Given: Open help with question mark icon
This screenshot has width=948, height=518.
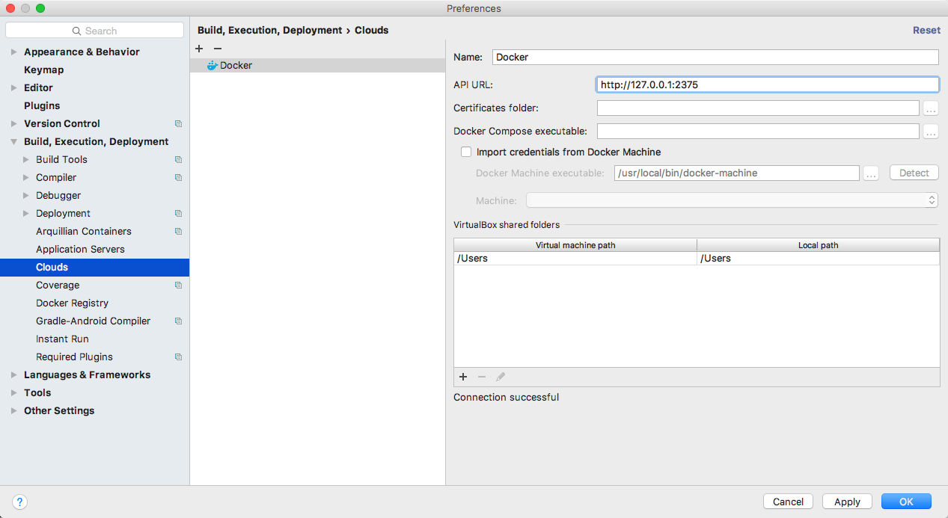Looking at the screenshot, I should point(20,502).
